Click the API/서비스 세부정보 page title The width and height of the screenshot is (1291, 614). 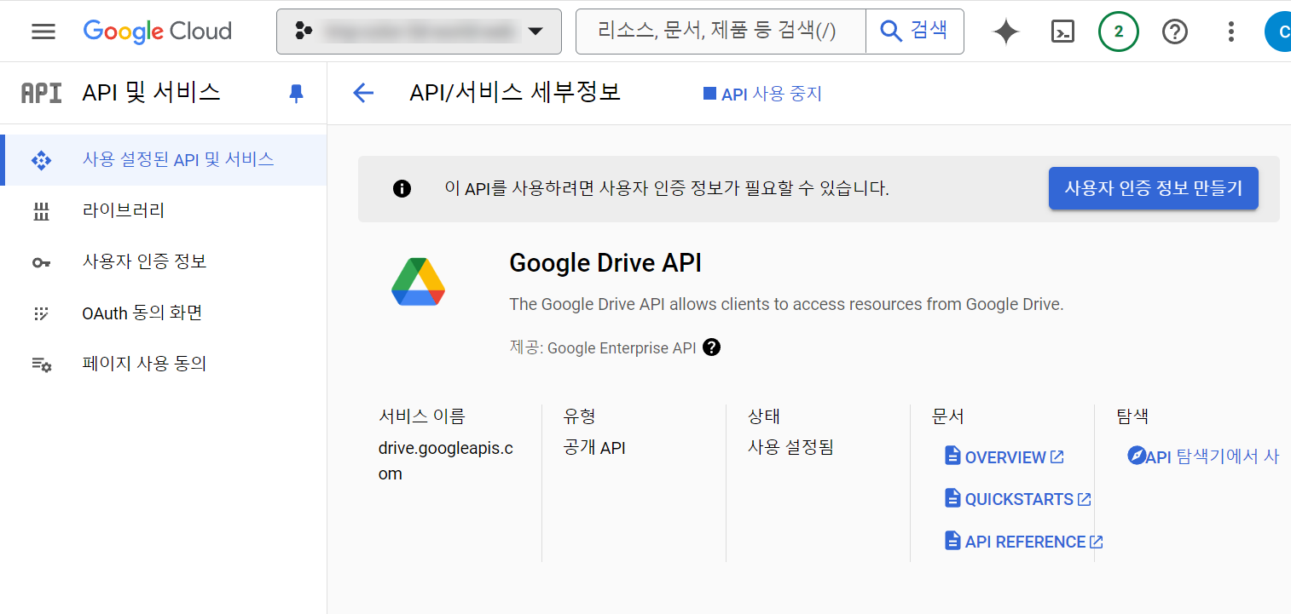click(515, 92)
